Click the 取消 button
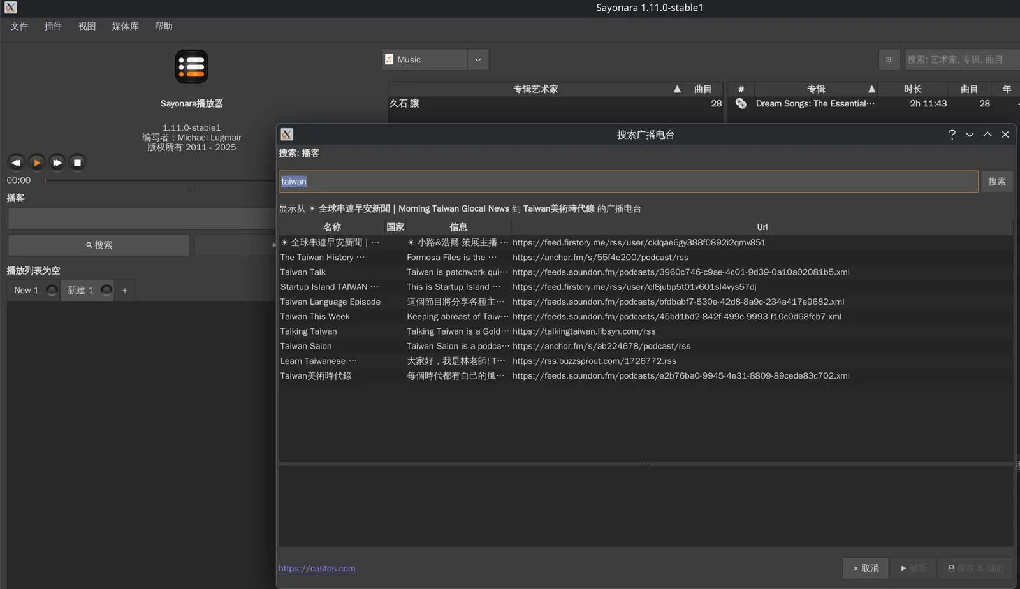 866,568
